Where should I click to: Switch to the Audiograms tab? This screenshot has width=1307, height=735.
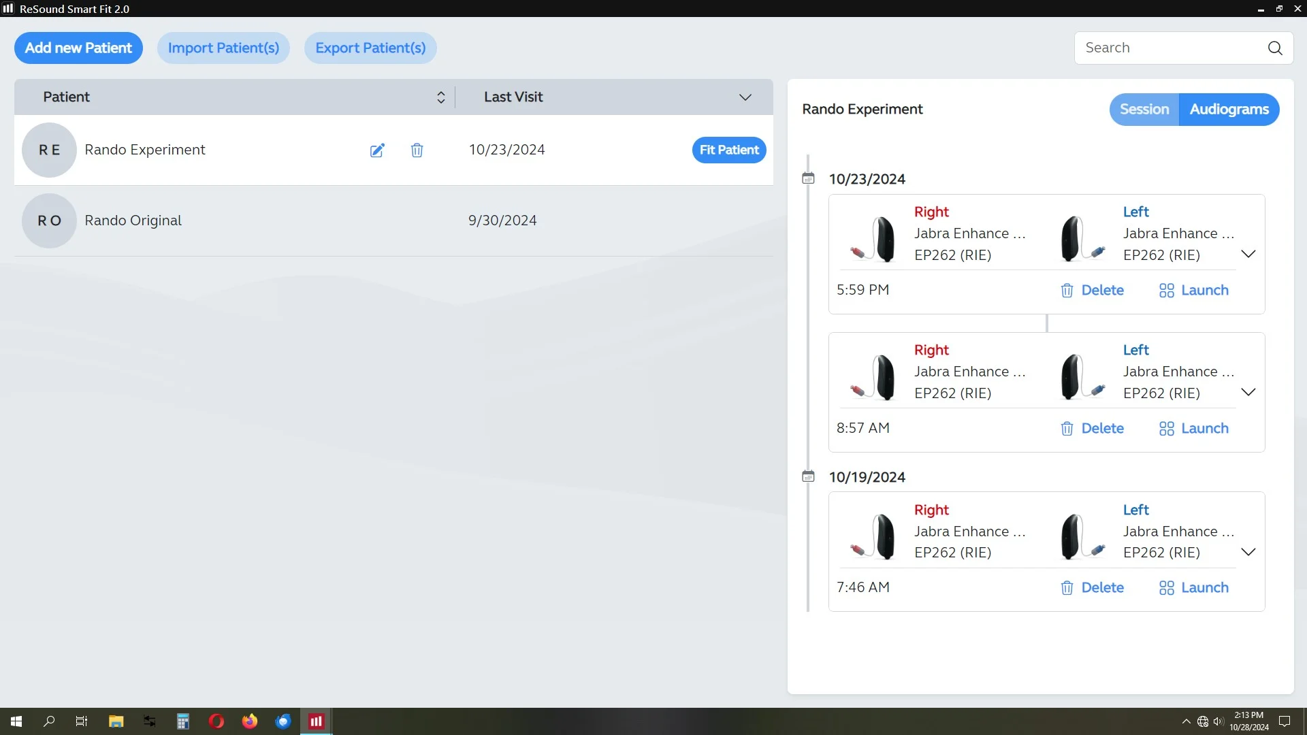pos(1229,110)
